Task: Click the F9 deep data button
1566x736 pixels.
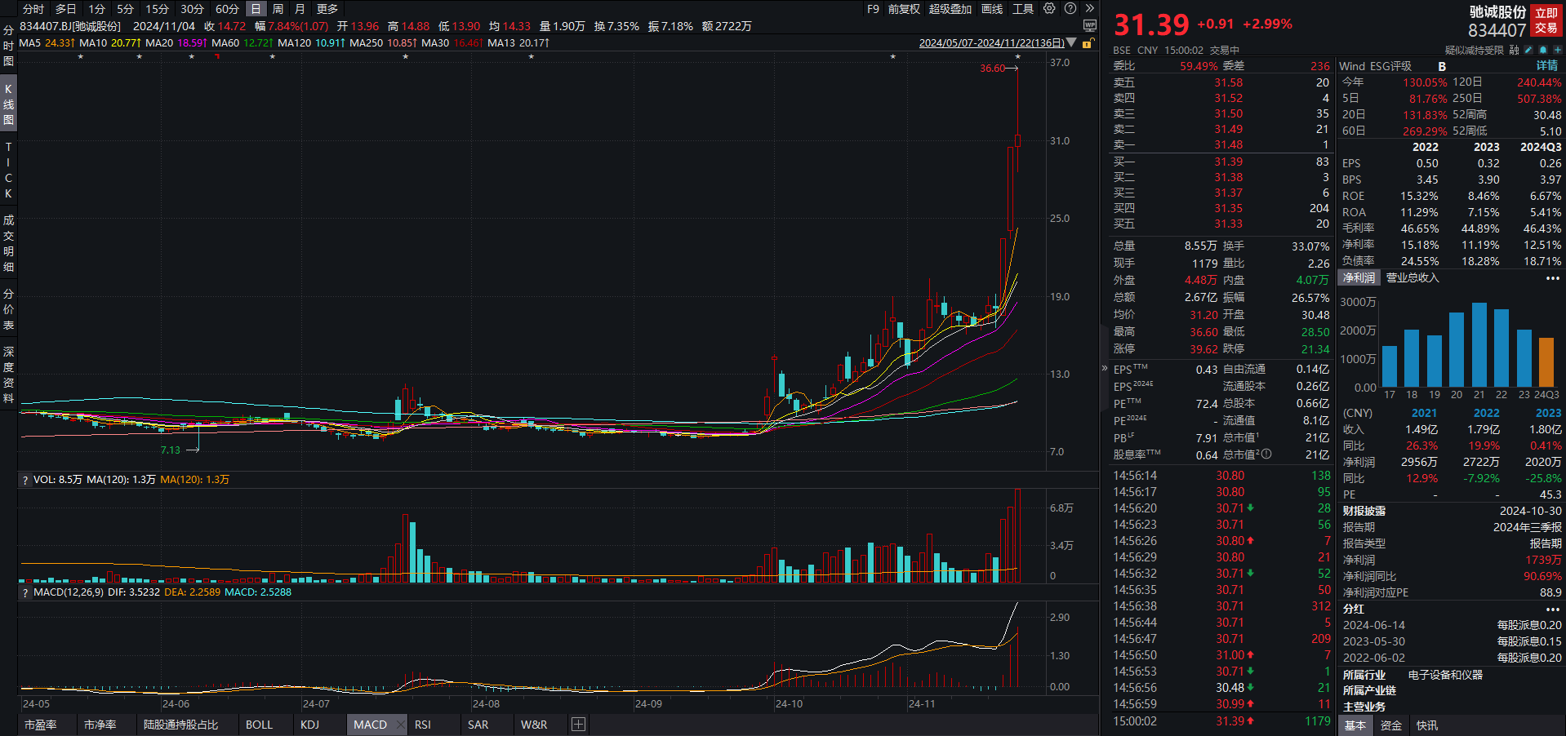Action: [x=873, y=9]
